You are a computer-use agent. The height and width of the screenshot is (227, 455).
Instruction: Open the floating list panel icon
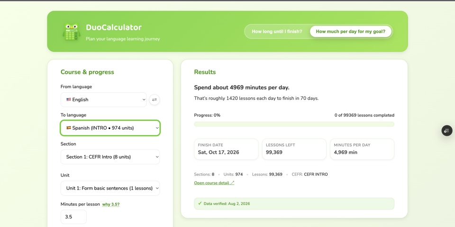447,131
